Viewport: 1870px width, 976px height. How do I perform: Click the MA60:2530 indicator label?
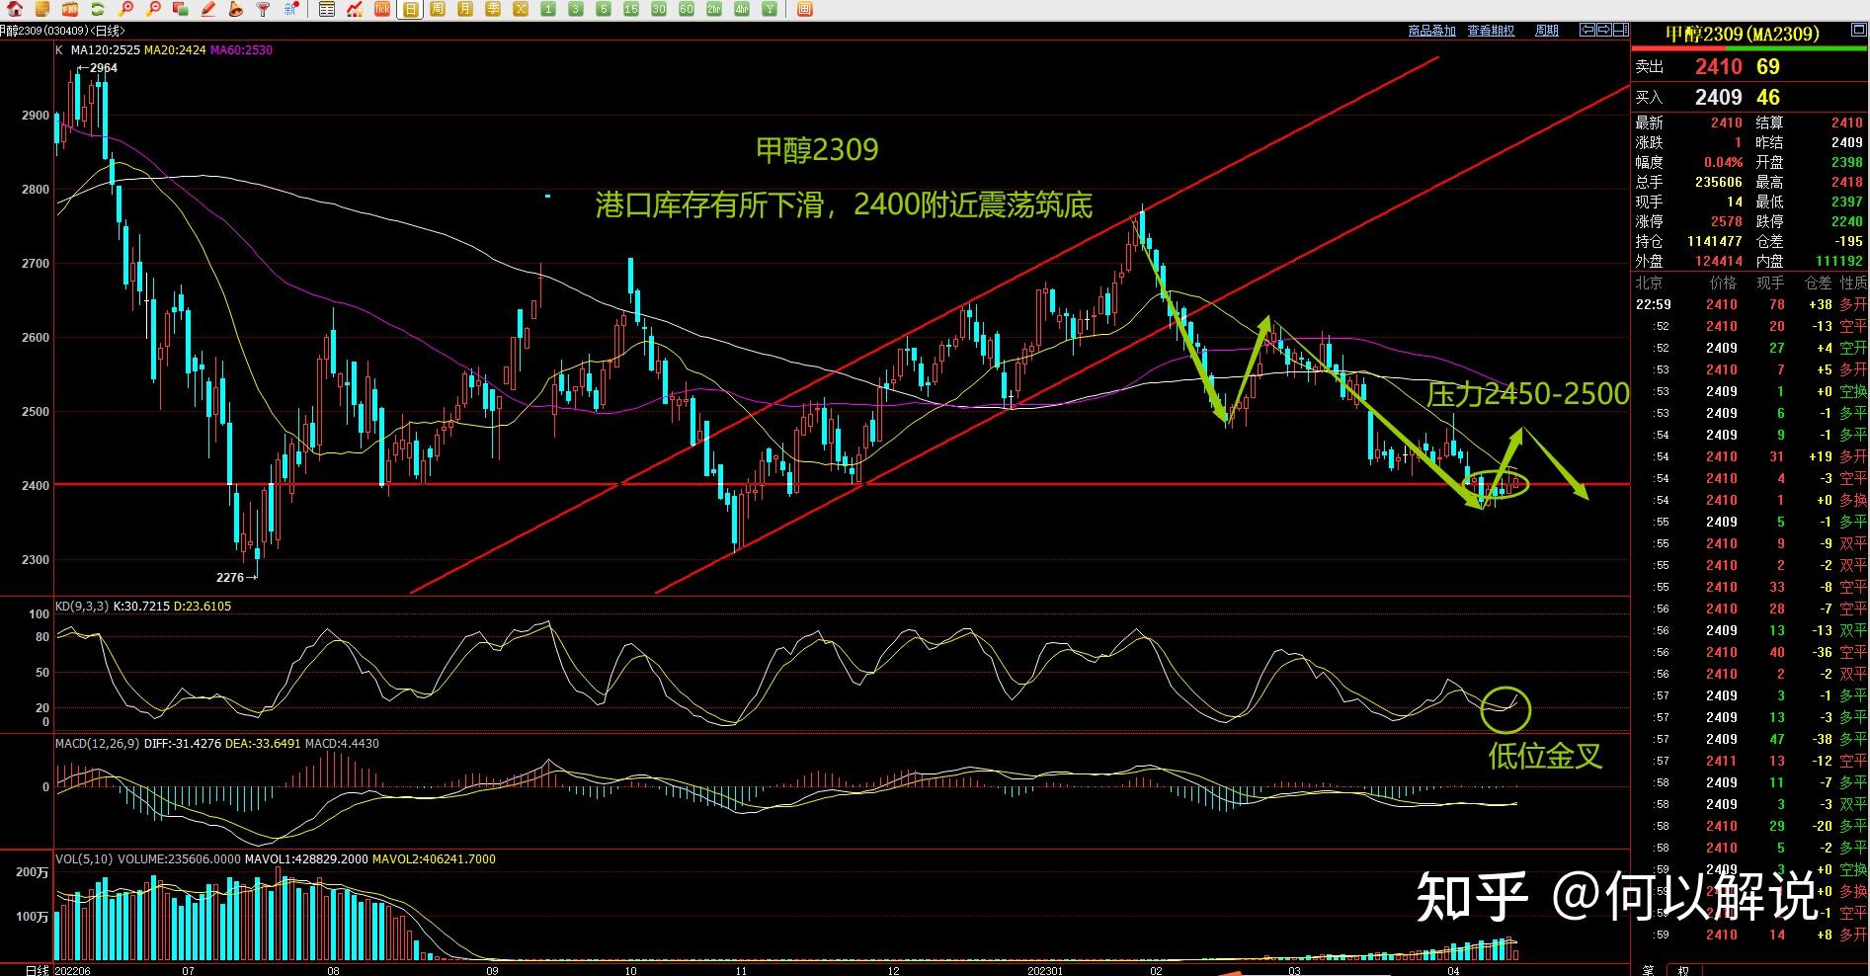point(241,49)
